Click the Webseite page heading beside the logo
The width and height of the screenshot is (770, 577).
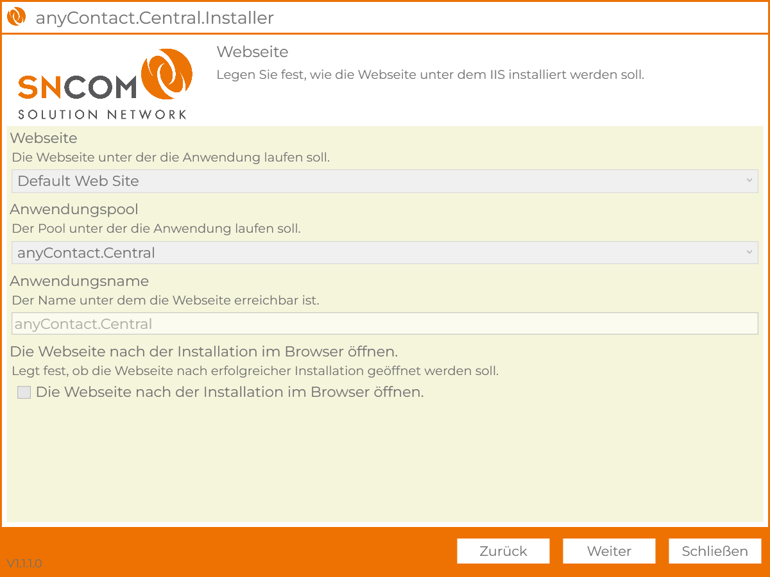coord(252,52)
